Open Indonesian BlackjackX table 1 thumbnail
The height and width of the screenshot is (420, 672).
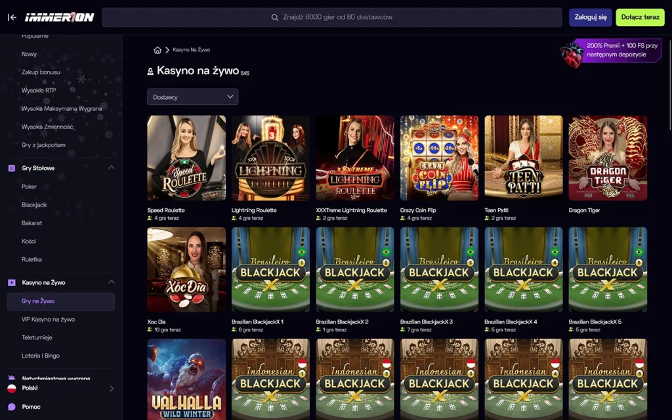(x=270, y=379)
